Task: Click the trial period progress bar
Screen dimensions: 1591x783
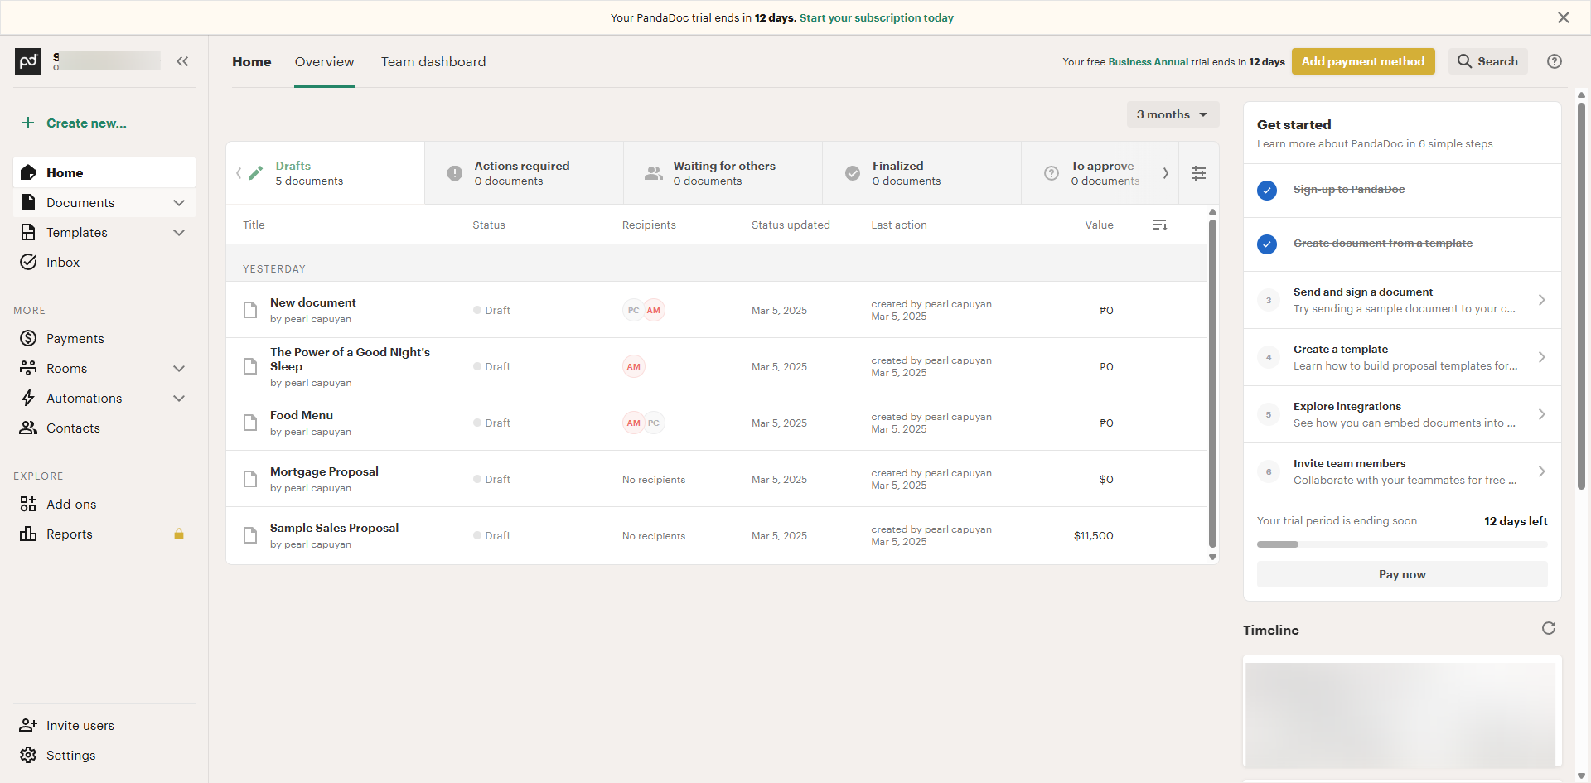Action: click(x=1401, y=544)
